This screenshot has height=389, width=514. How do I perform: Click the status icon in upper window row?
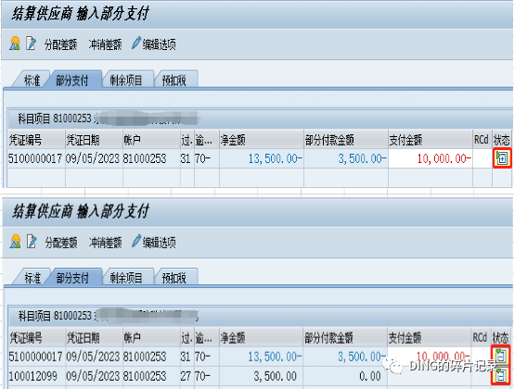(502, 158)
